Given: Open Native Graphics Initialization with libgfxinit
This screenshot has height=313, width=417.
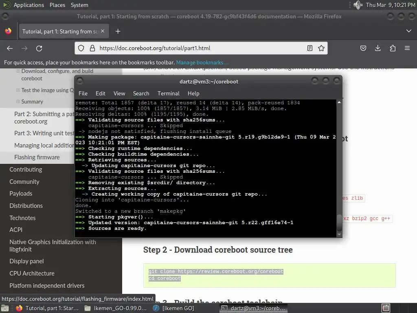Looking at the screenshot, I should [x=53, y=246].
